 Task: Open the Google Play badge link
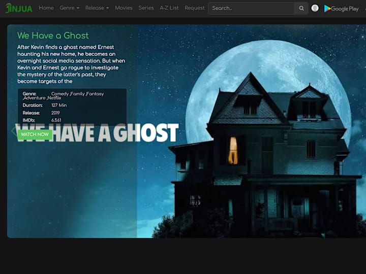pos(342,9)
